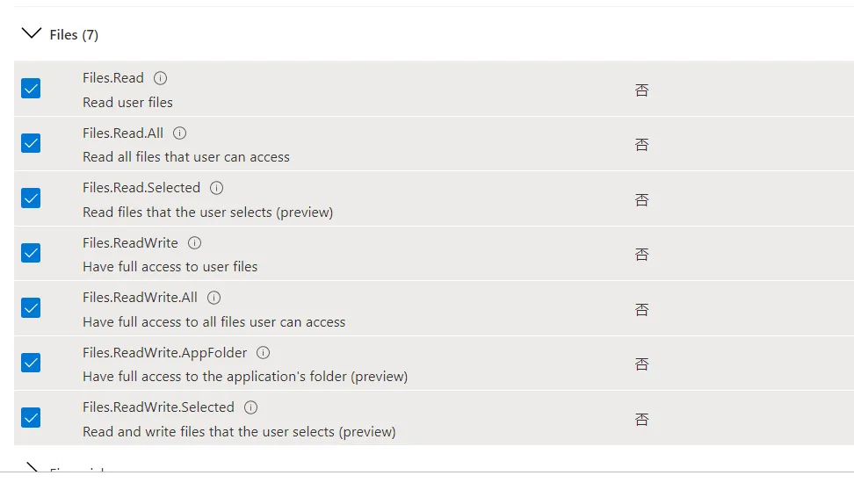Deselect the Files.Read.Selected checkbox
Viewport: 854px width, 497px height.
click(31, 198)
